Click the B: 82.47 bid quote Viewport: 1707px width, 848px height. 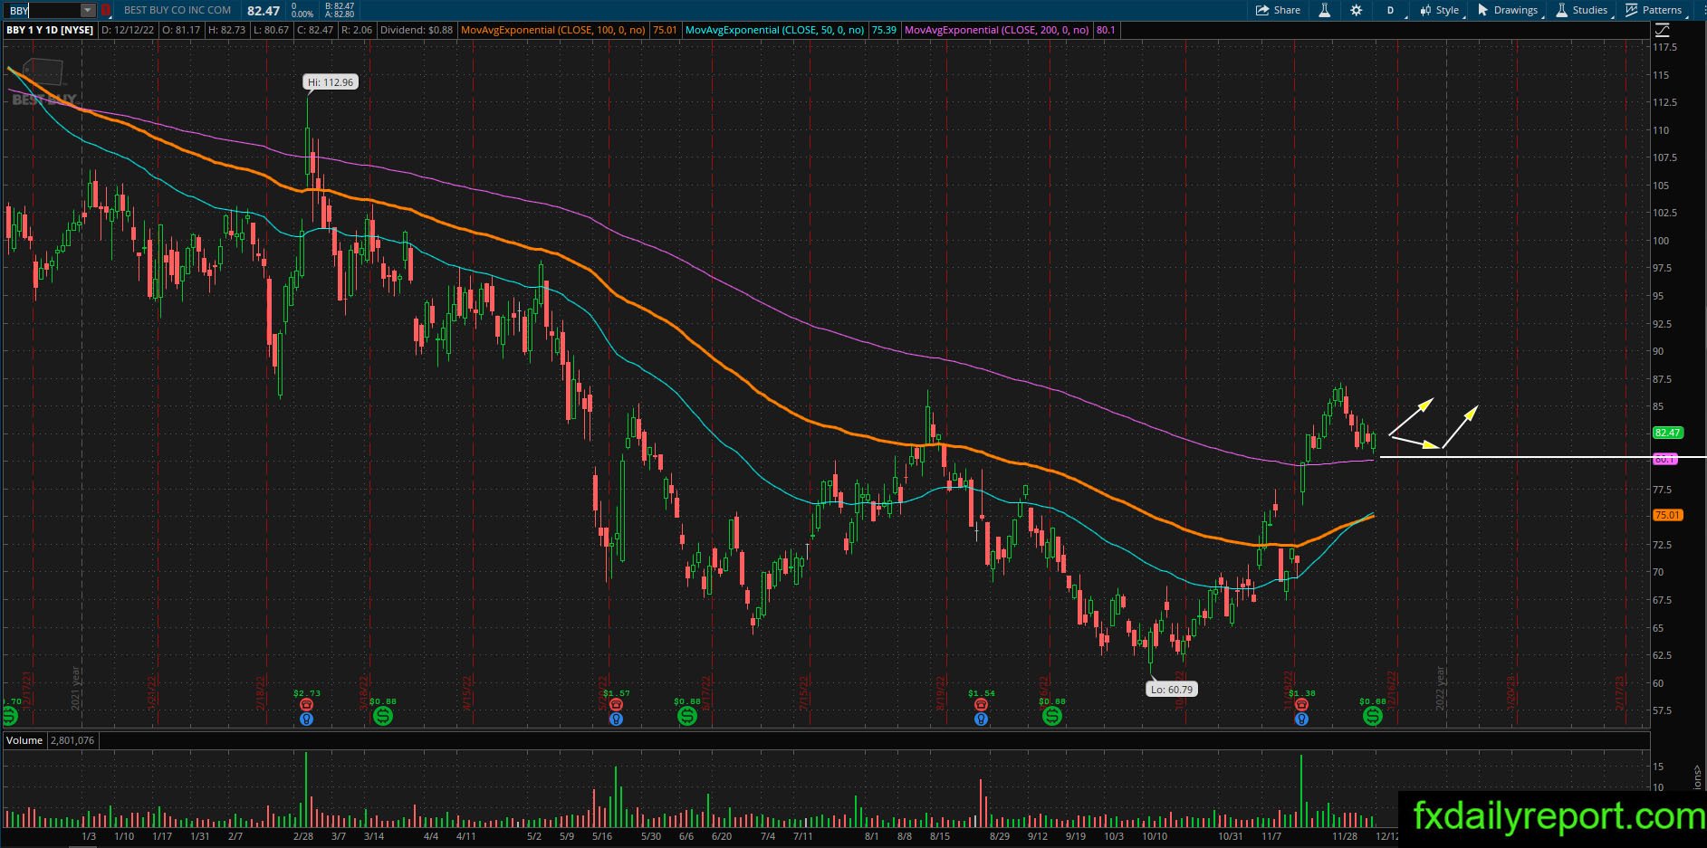(x=339, y=5)
